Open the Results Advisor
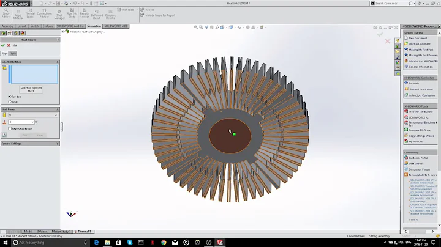Screen dimensions: 441x247 85,13
